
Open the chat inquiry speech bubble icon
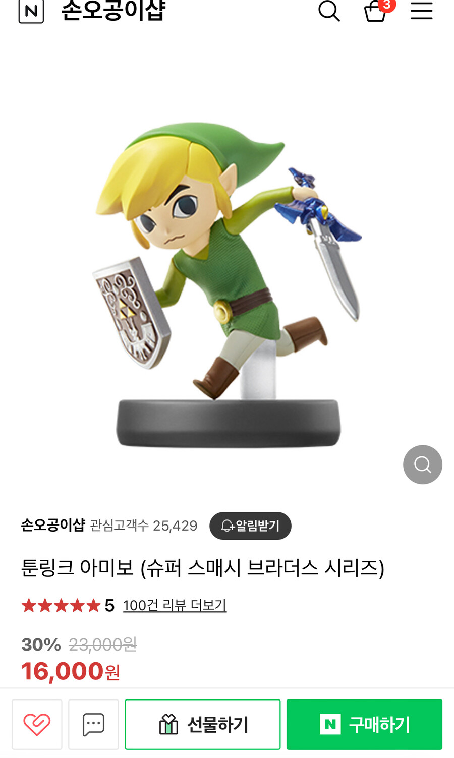[x=93, y=724]
